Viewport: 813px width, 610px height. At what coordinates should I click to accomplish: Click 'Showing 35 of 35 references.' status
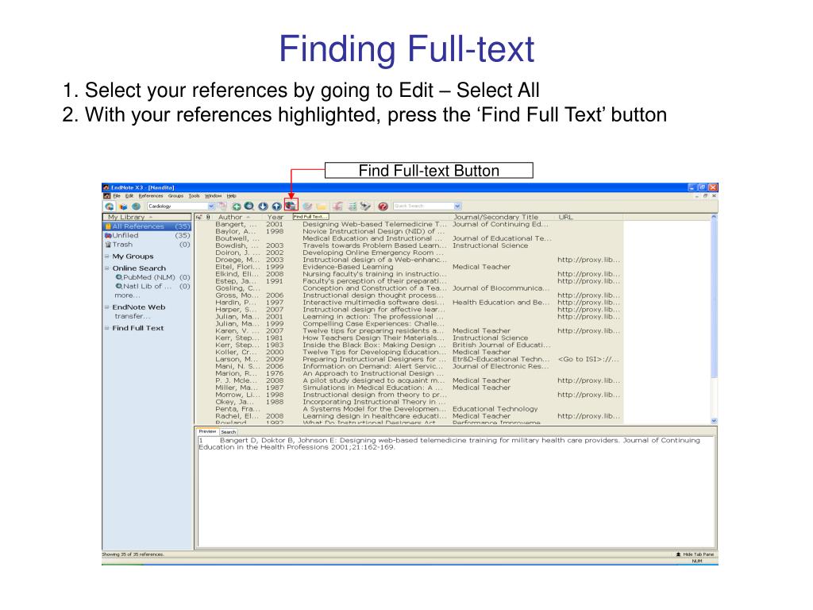(x=133, y=554)
